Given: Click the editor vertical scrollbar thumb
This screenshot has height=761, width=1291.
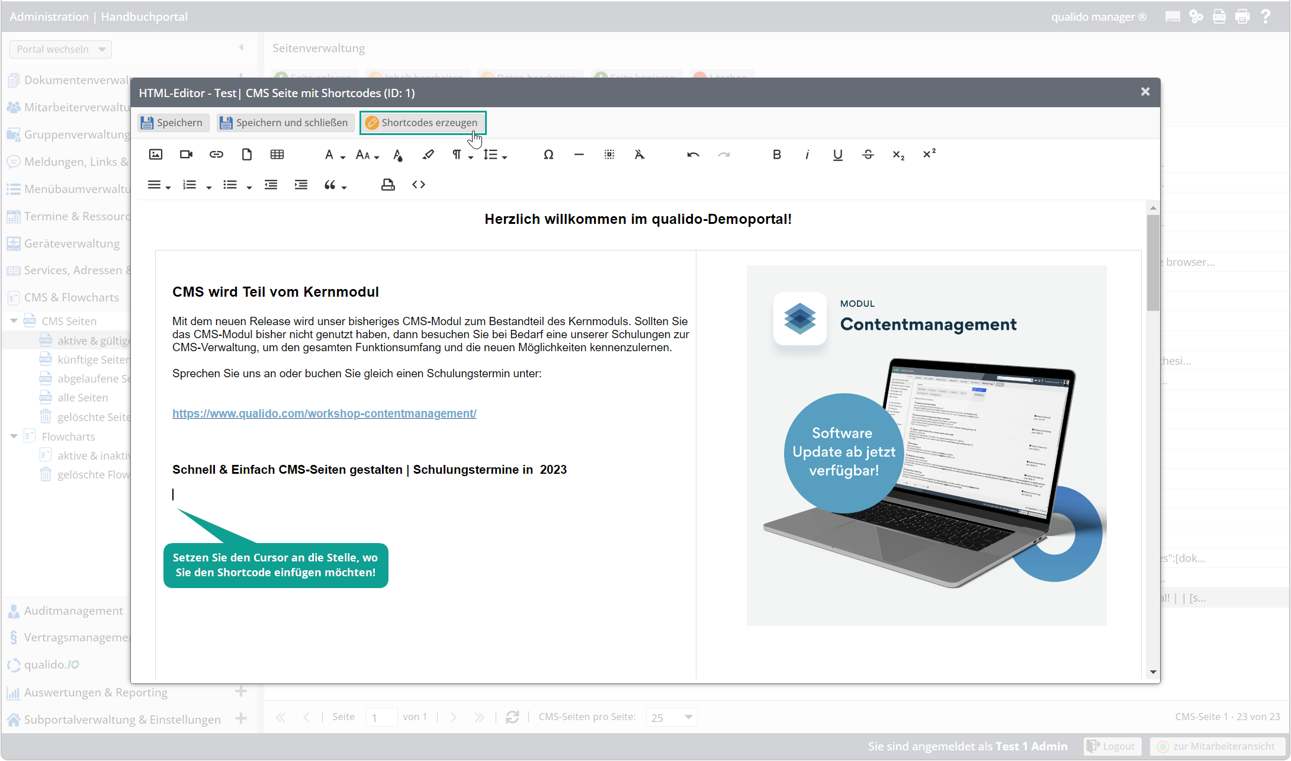Looking at the screenshot, I should (x=1152, y=262).
